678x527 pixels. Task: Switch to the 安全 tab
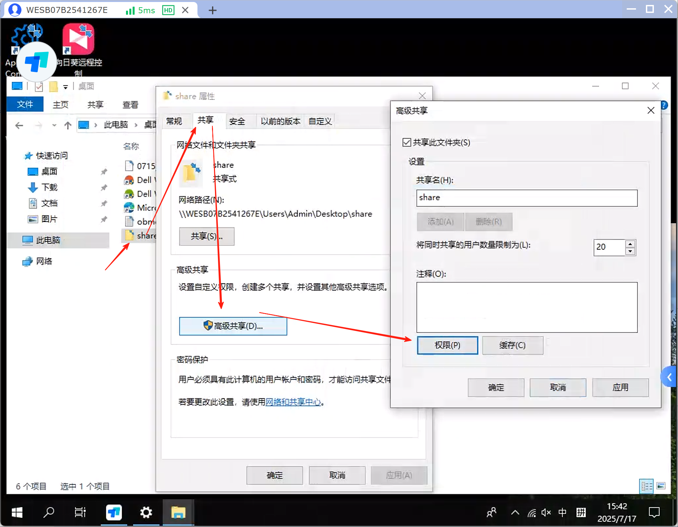click(x=237, y=121)
